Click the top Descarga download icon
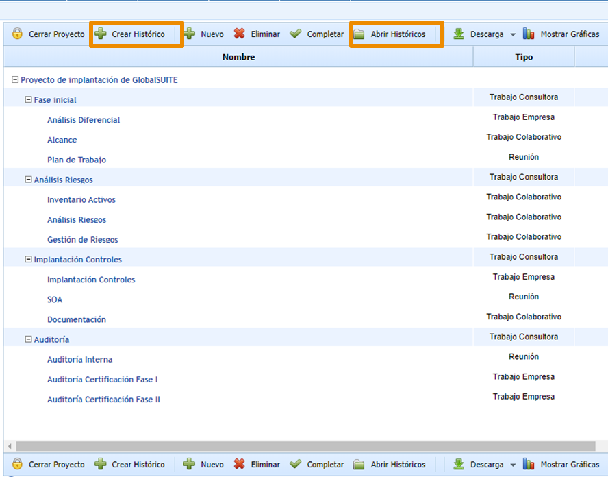The width and height of the screenshot is (608, 477). click(x=459, y=34)
